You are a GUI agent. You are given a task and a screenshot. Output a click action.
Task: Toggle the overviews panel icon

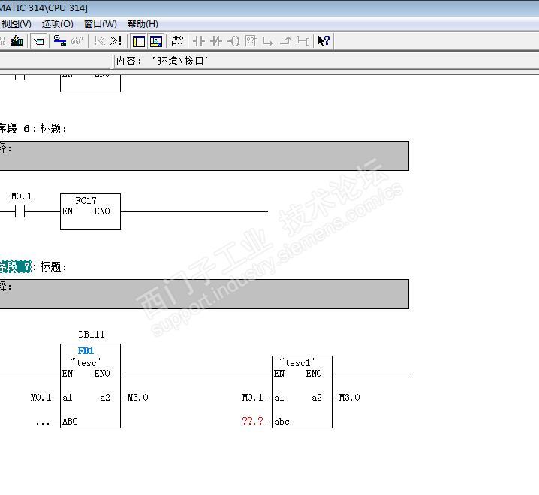(x=139, y=41)
